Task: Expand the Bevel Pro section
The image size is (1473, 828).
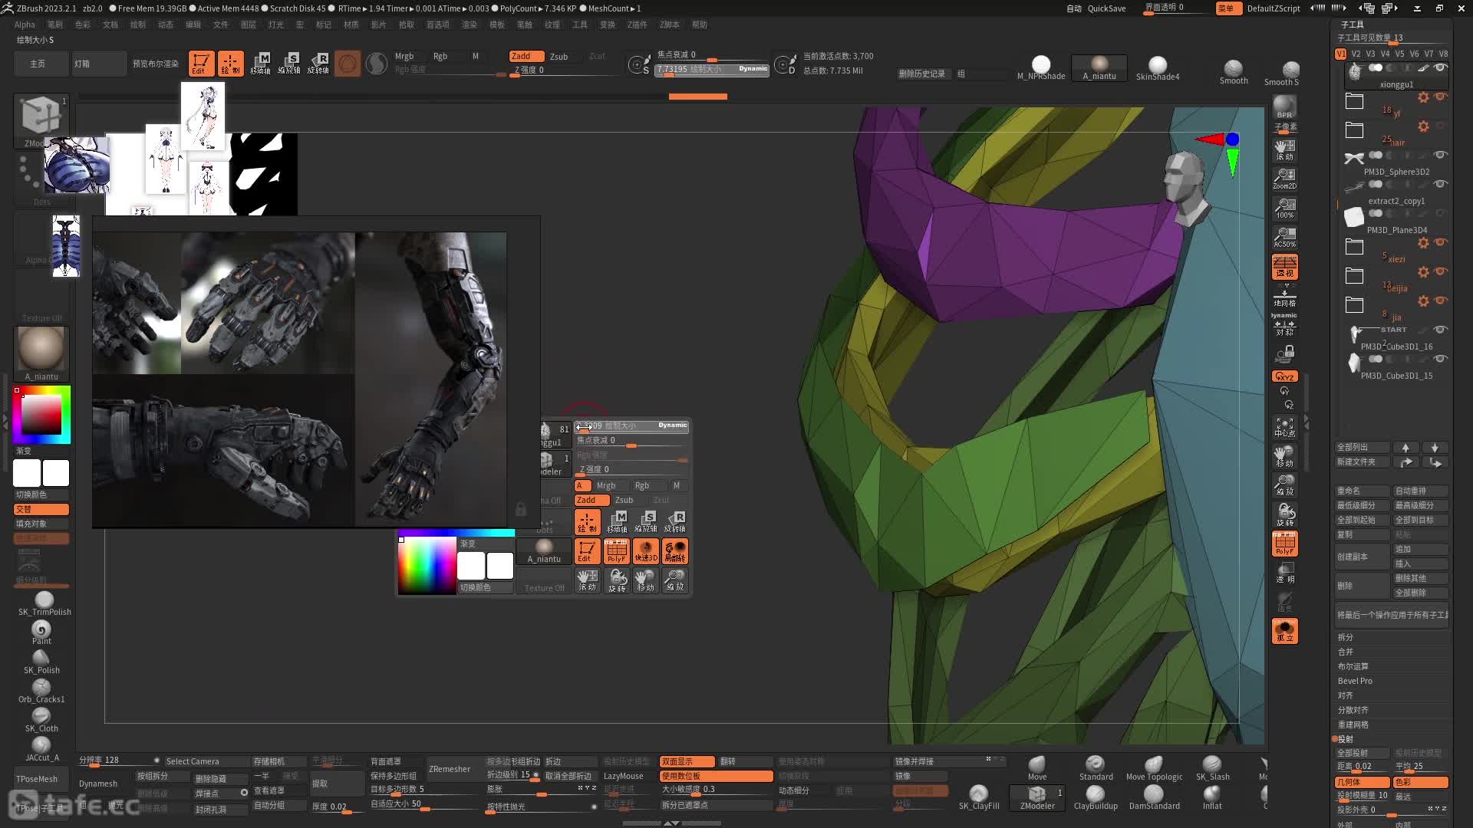Action: [1355, 681]
